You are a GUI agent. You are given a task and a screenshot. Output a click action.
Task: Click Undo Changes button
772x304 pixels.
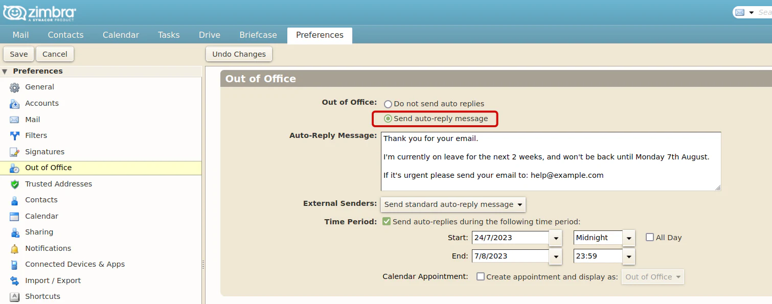pyautogui.click(x=239, y=54)
